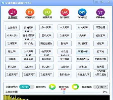Screen dimensions: 113x100
Task: Play the 尴尬声 sound button
Action: [100, 43]
